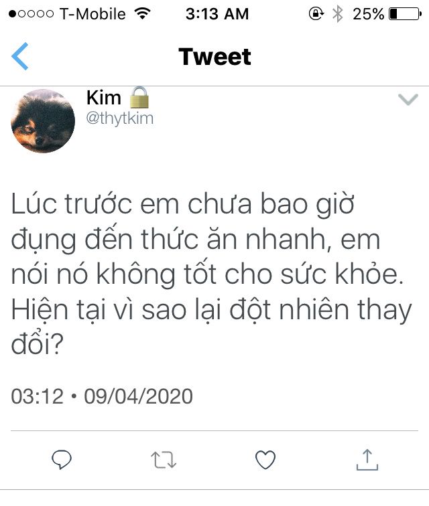
Task: Tap the rotation lock status icon
Action: pos(316,14)
